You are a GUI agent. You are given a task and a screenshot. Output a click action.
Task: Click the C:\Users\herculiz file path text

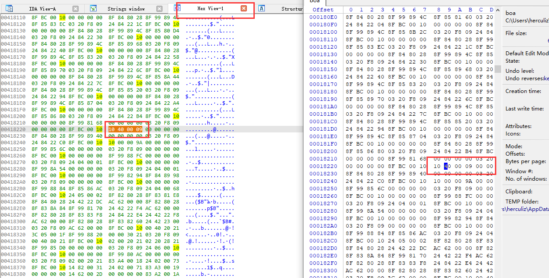coord(527,21)
